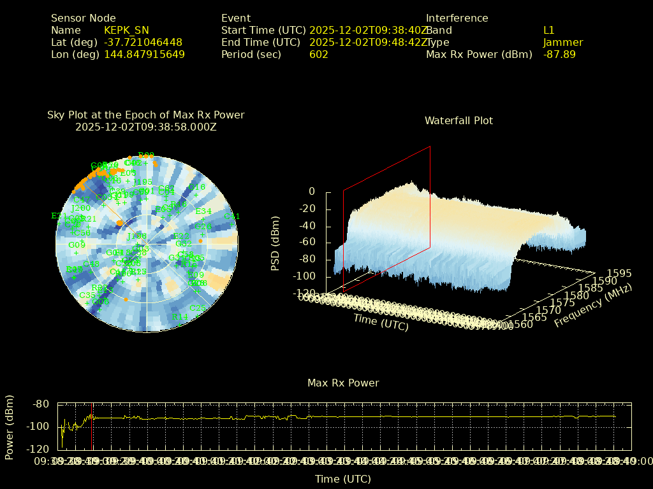653x489 pixels.
Task: Click the Waterfall Plot title
Action: tap(459, 121)
